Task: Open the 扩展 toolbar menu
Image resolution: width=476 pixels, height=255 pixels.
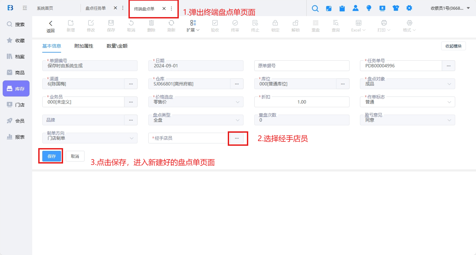Action: point(193,26)
